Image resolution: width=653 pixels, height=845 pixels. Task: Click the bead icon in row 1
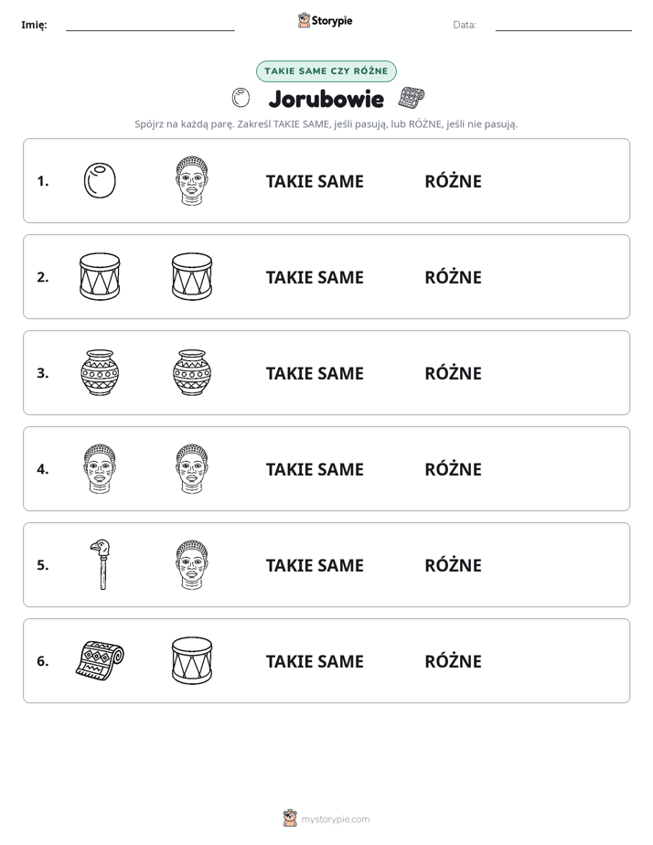tap(100, 180)
